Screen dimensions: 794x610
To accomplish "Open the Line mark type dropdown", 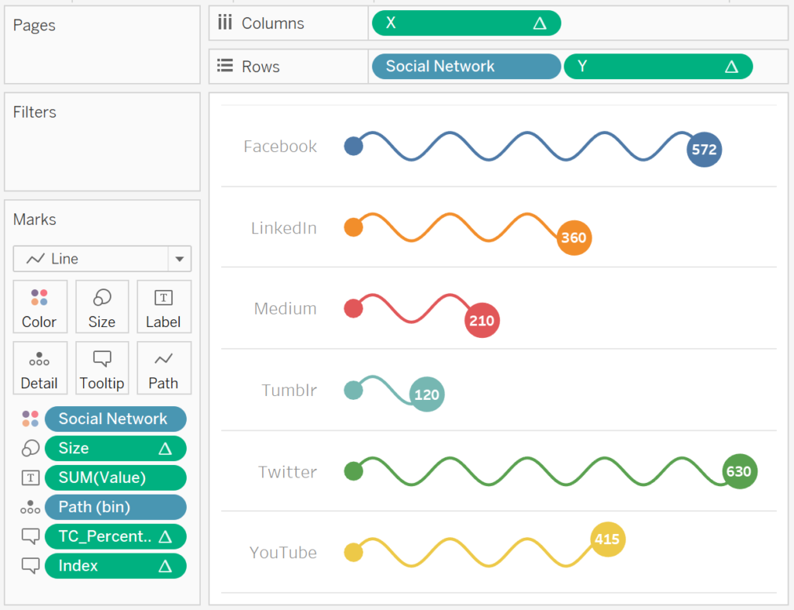I will [x=102, y=259].
